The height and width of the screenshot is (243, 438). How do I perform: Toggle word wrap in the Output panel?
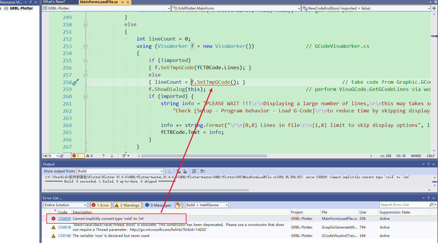(203, 171)
